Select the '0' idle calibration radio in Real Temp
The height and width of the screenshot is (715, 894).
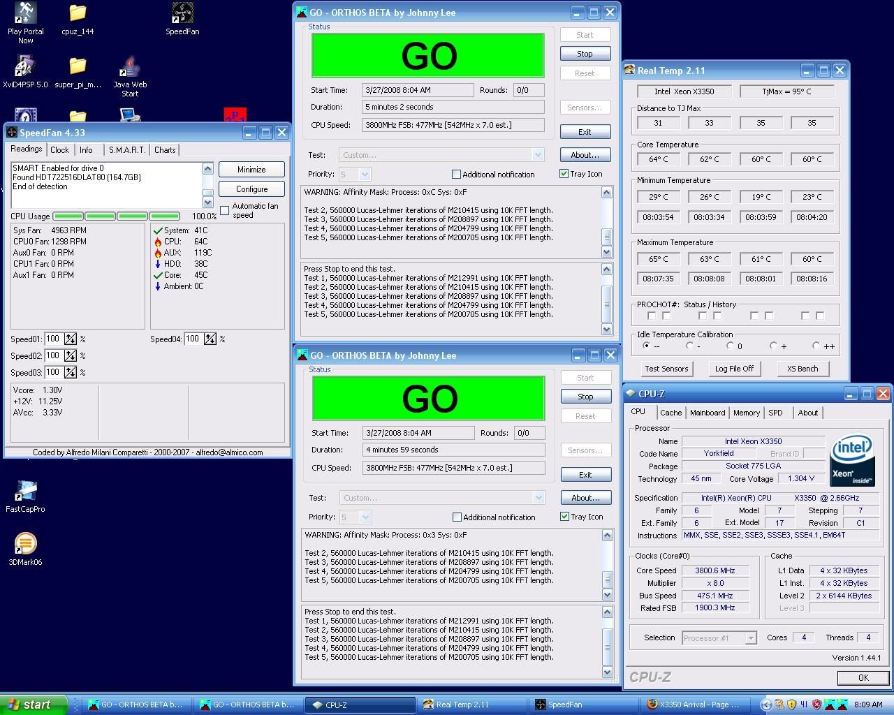[730, 346]
